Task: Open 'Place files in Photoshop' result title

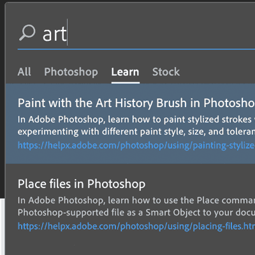Action: point(82,184)
